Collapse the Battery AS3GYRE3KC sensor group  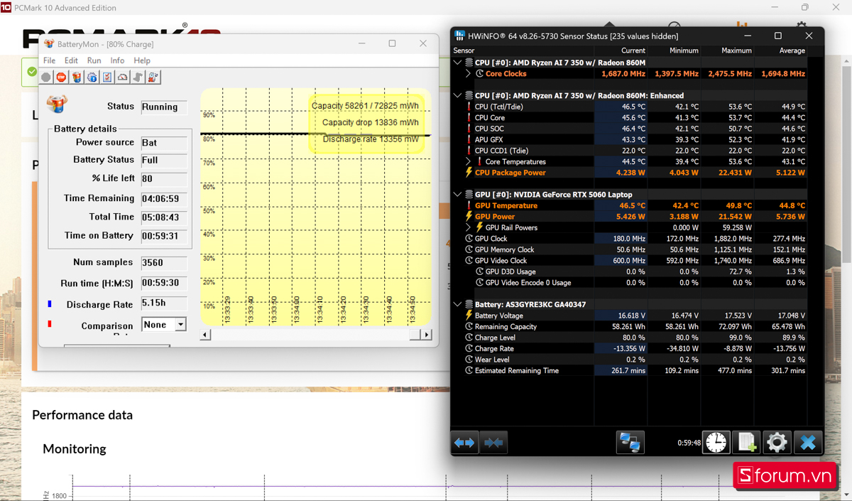click(x=458, y=304)
